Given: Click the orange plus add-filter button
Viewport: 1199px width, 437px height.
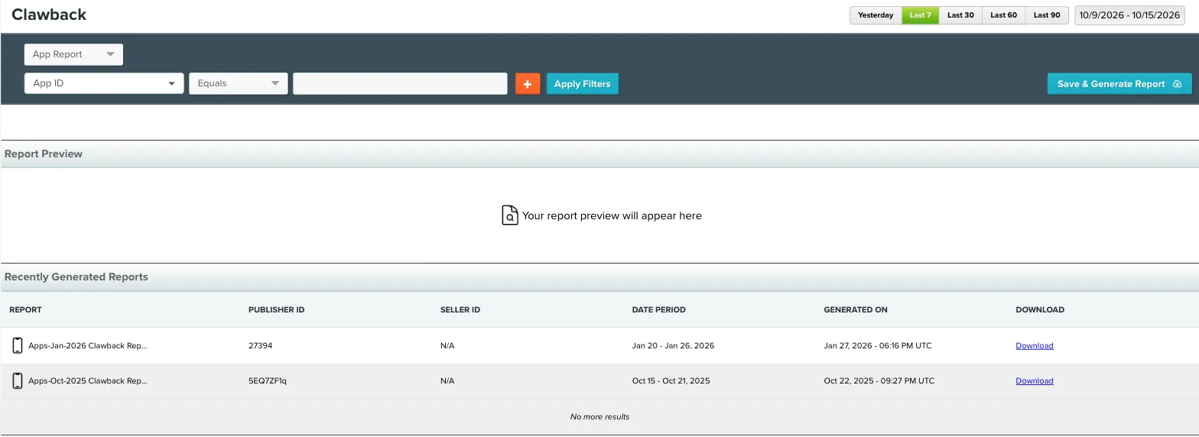Looking at the screenshot, I should tap(528, 84).
